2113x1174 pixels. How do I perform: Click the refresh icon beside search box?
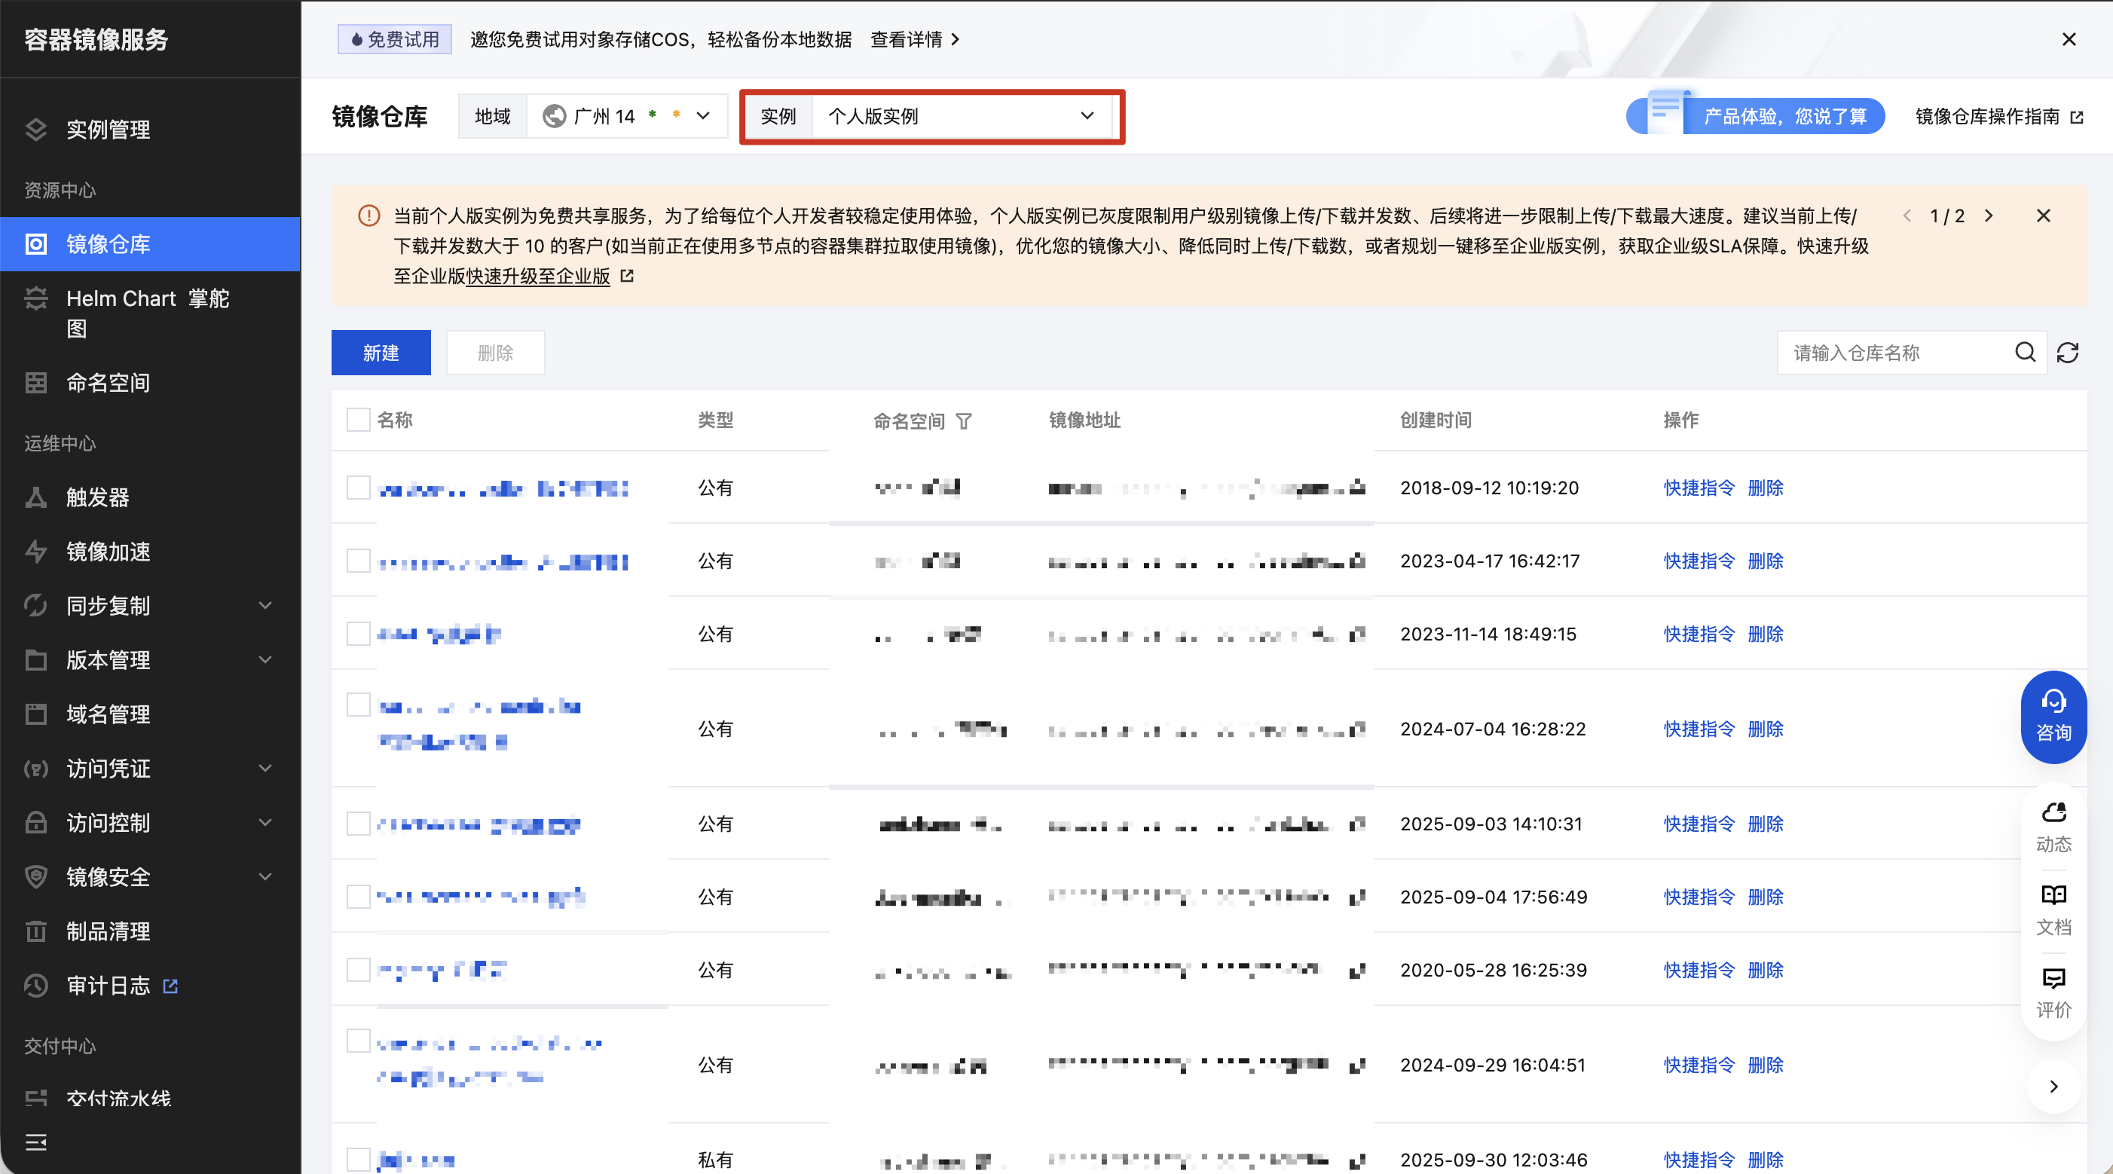click(x=2067, y=353)
